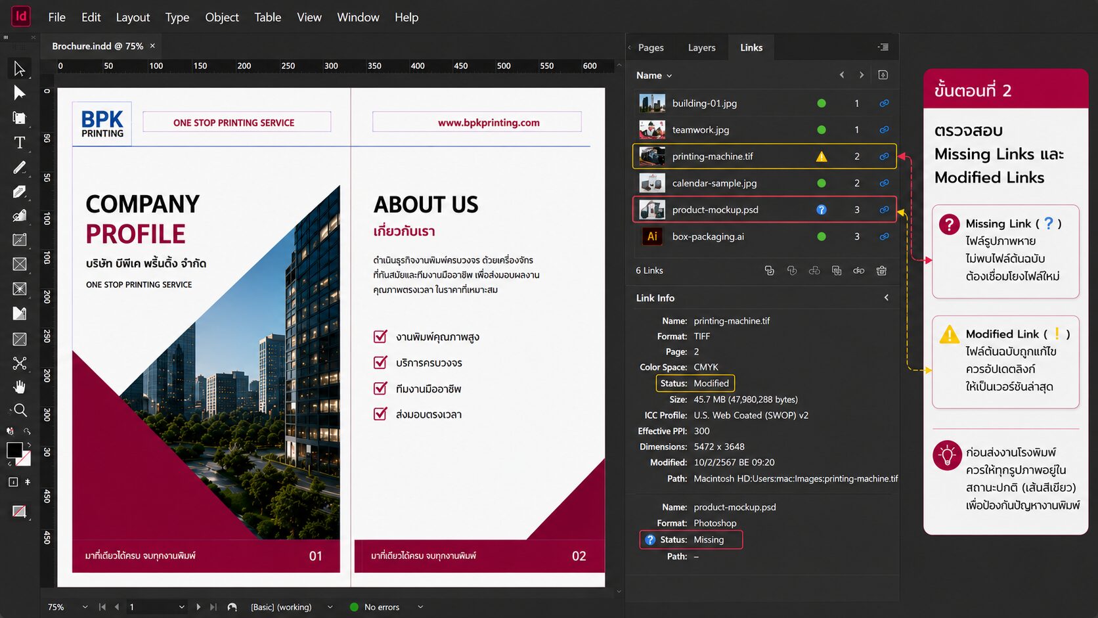The height and width of the screenshot is (618, 1098).
Task: Select the calendar-sample.jpg link row
Action: click(x=764, y=183)
